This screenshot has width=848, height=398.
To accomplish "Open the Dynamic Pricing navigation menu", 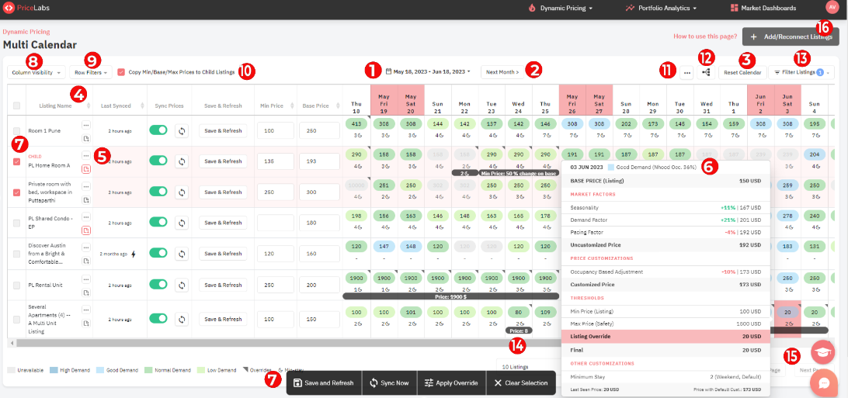I will [x=561, y=8].
